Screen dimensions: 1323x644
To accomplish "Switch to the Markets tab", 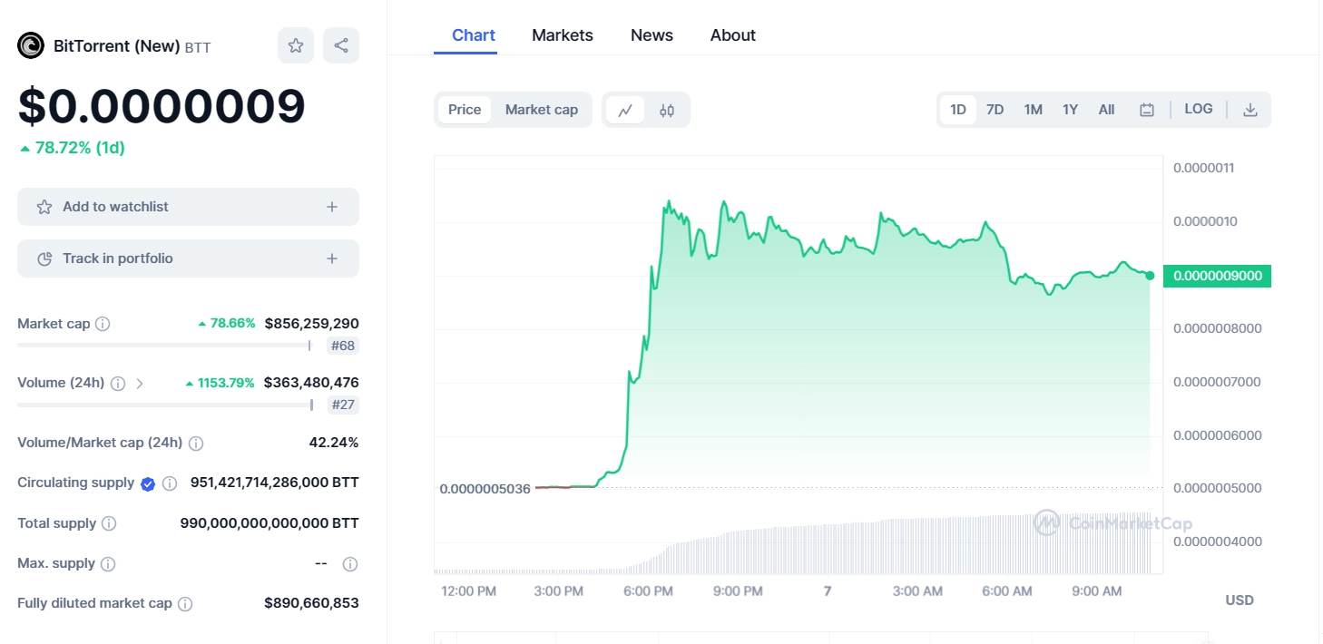I will (x=563, y=34).
